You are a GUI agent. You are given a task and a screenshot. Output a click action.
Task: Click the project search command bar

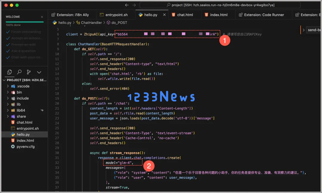tap(220, 5)
